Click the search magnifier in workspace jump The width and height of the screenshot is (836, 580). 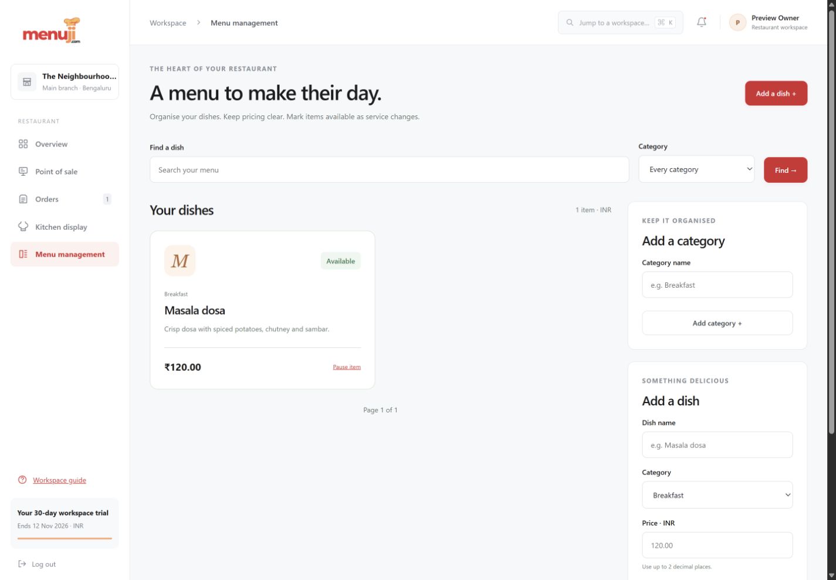pyautogui.click(x=570, y=23)
